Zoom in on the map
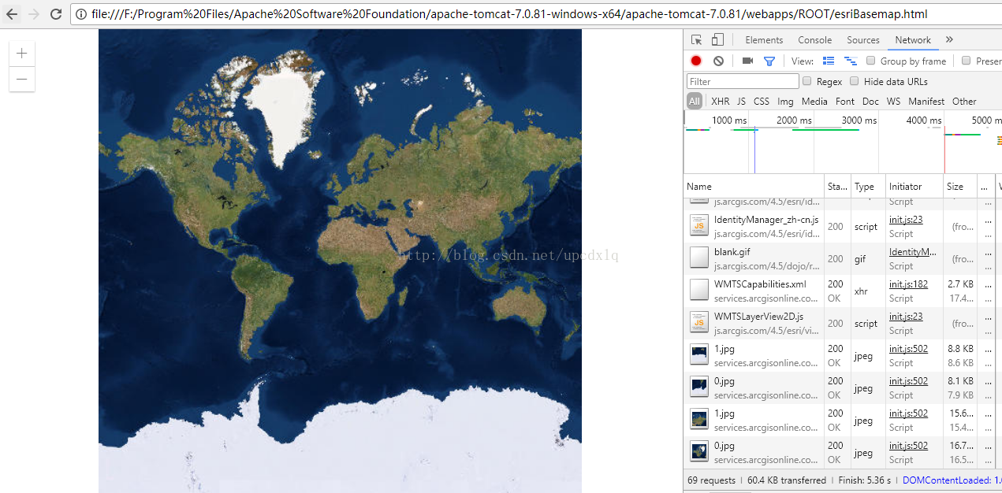Image resolution: width=1002 pixels, height=493 pixels. [x=22, y=54]
